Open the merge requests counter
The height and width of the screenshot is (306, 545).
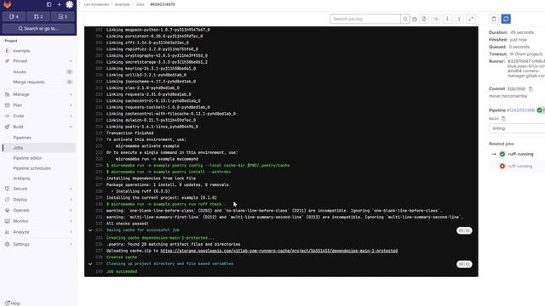point(38,16)
